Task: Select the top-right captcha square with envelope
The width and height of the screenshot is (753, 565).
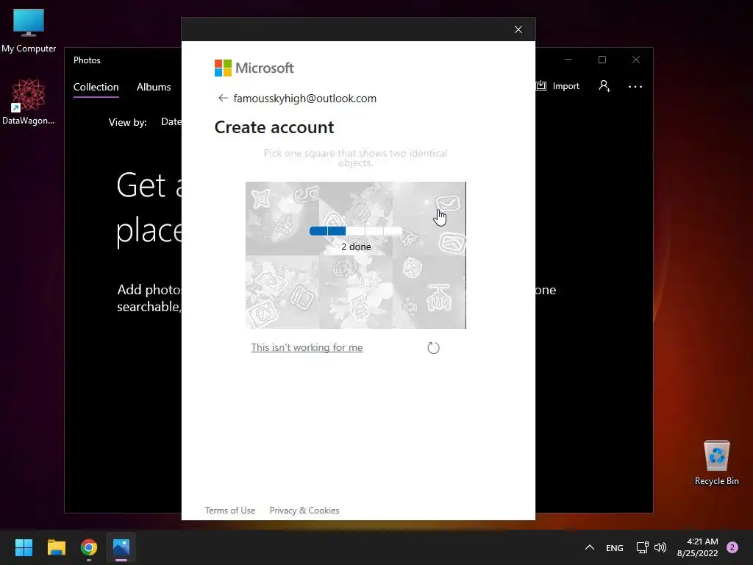Action: [x=429, y=218]
